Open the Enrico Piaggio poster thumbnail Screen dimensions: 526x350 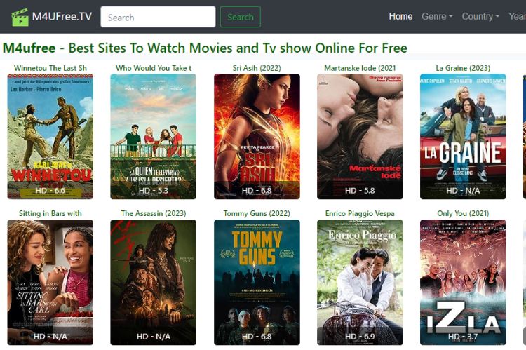[360, 282]
